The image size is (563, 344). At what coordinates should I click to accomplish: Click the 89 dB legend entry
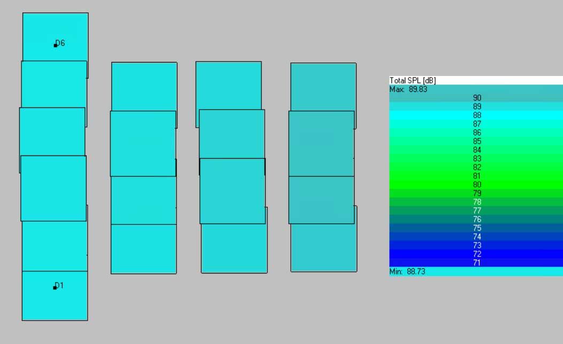(x=476, y=106)
